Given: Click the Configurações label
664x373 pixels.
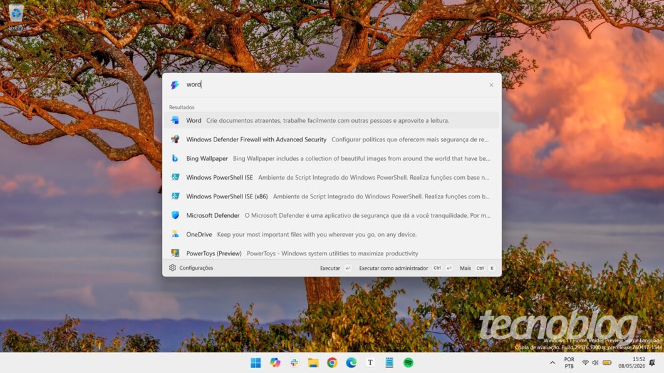Looking at the screenshot, I should pos(196,268).
